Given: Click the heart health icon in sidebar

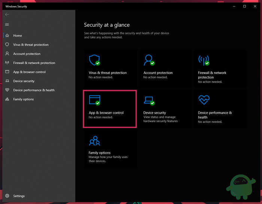Looking at the screenshot, I should (x=7, y=90).
